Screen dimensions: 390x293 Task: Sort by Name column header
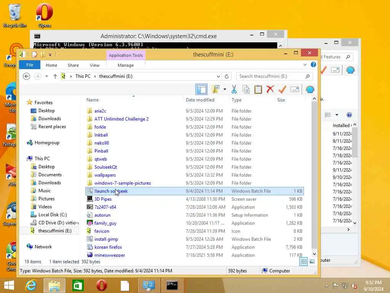point(93,100)
